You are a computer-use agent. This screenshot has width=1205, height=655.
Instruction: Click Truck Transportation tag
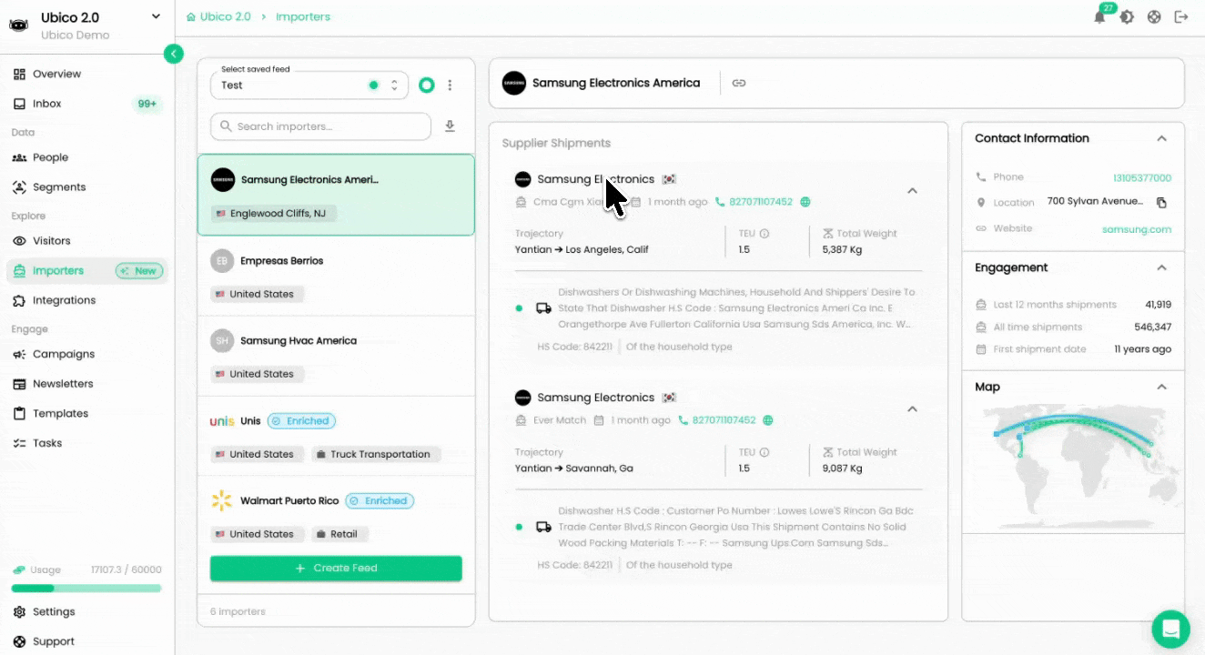[x=376, y=454]
